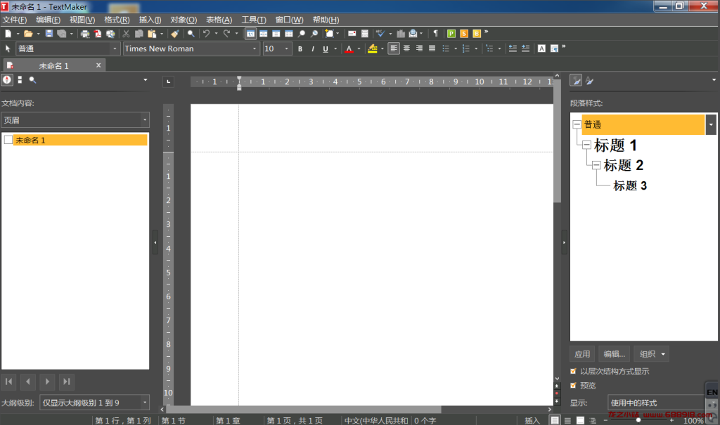Click the Undo arrow icon
Image resolution: width=720 pixels, height=425 pixels.
(207, 34)
